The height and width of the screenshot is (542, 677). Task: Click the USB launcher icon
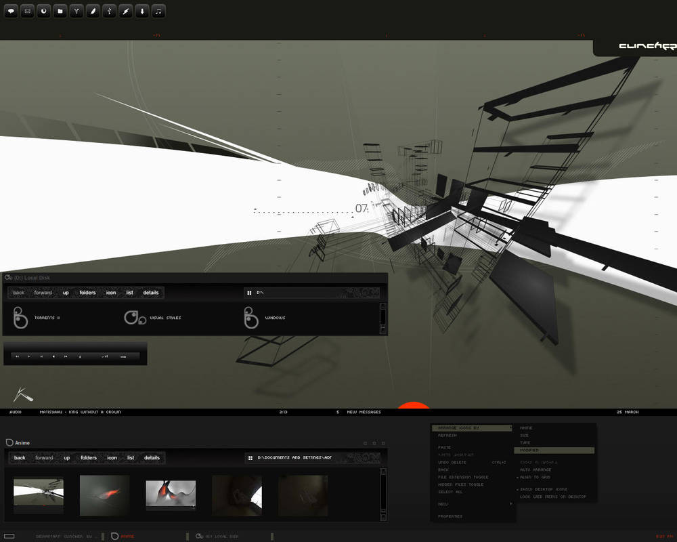[x=109, y=12]
